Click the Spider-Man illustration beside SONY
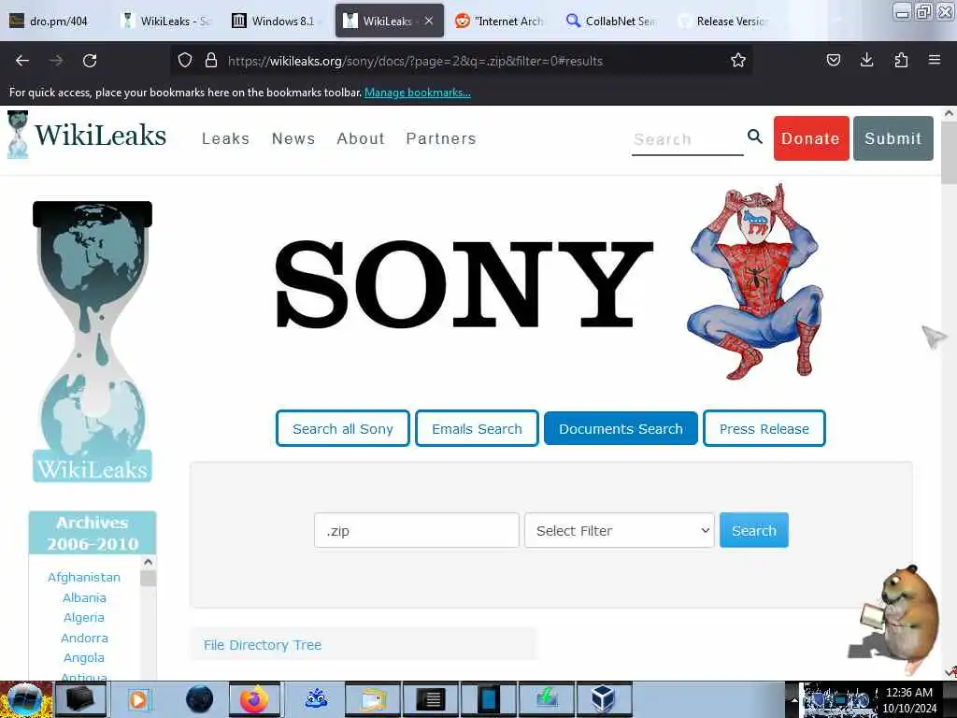Viewport: 957px width, 718px height. [755, 282]
